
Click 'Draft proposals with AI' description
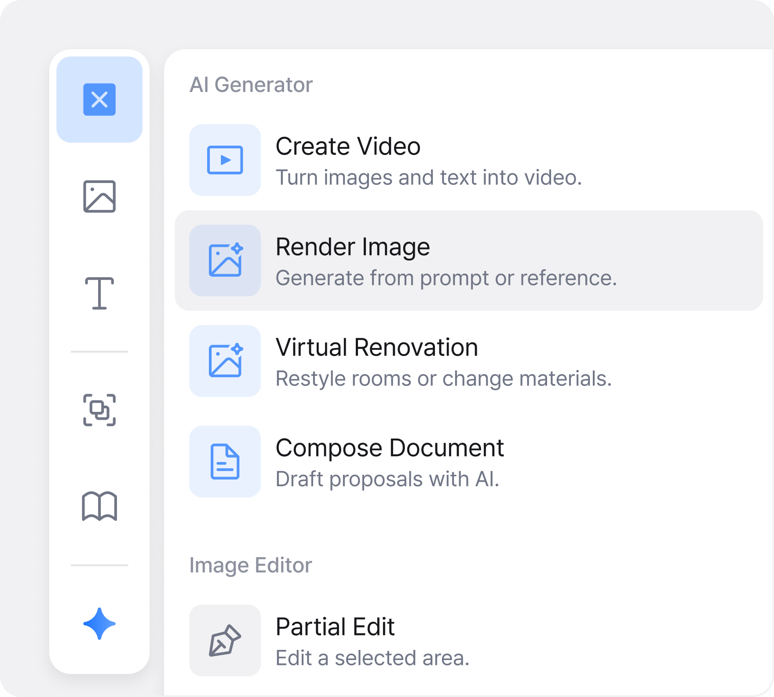tap(387, 479)
